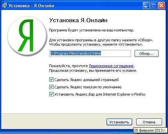Click the 'Чтобы продолжить установку' instruction line
Viewport: 168px width, 134px height.
tap(96, 44)
